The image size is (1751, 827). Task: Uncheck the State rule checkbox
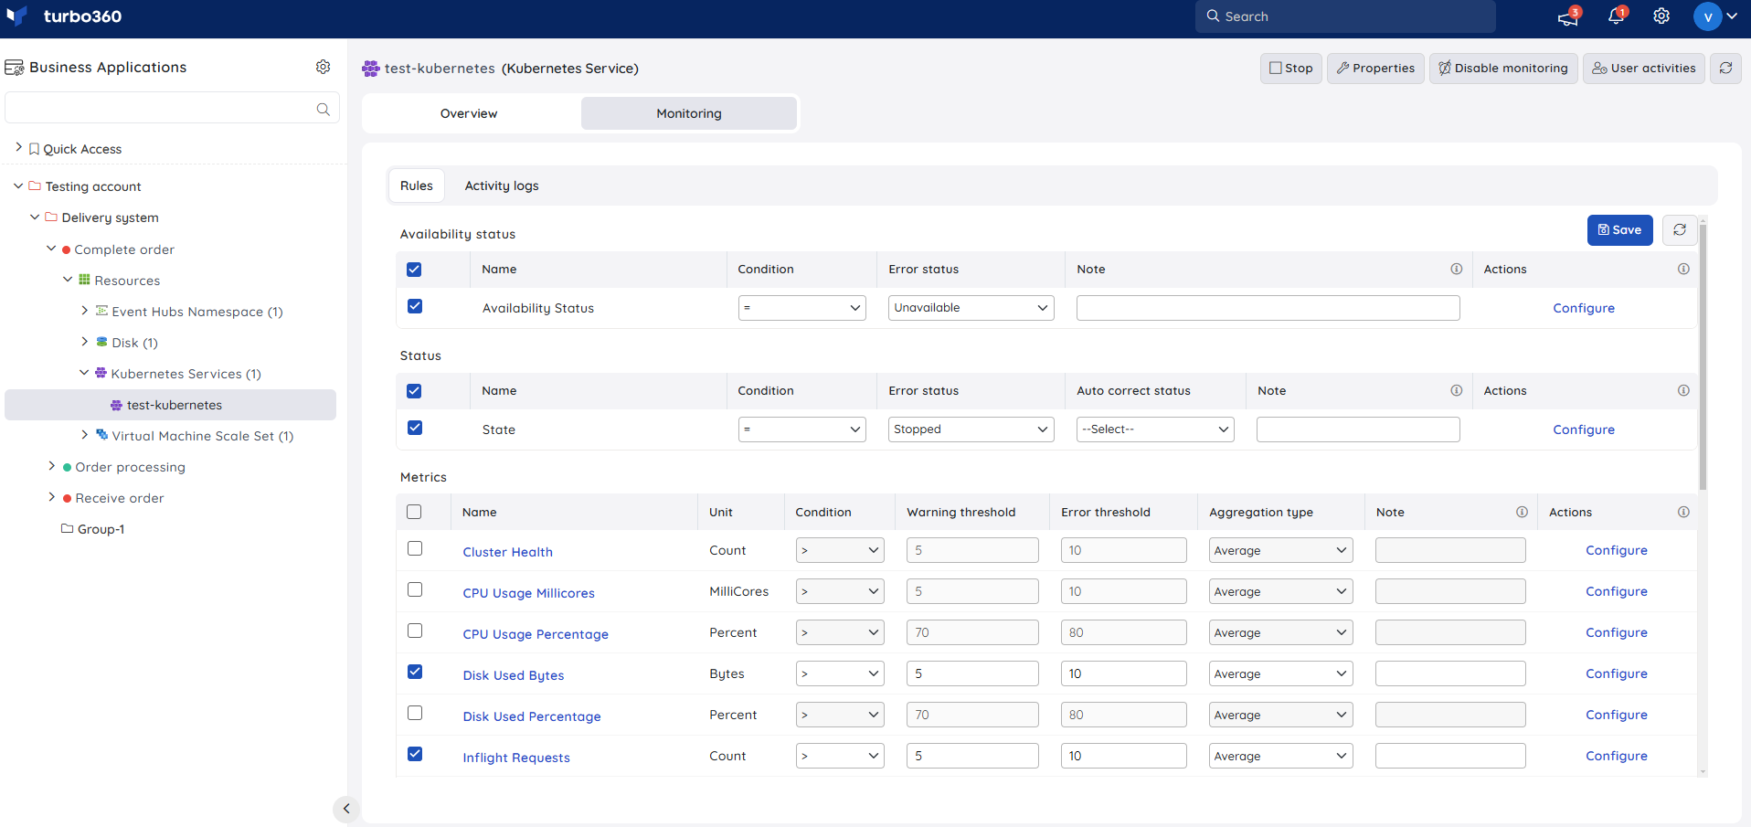[x=415, y=428]
